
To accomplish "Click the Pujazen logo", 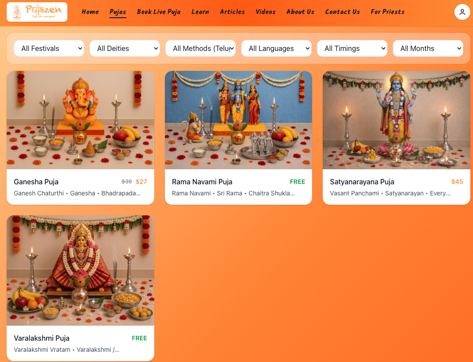I will click(x=37, y=12).
